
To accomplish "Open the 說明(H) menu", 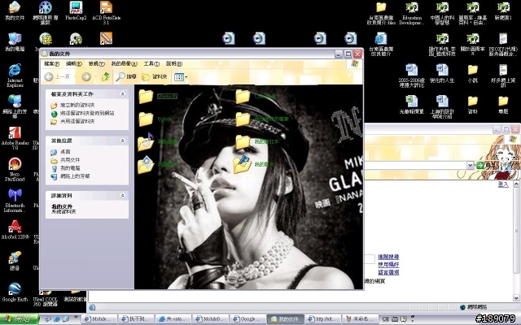I will point(174,63).
